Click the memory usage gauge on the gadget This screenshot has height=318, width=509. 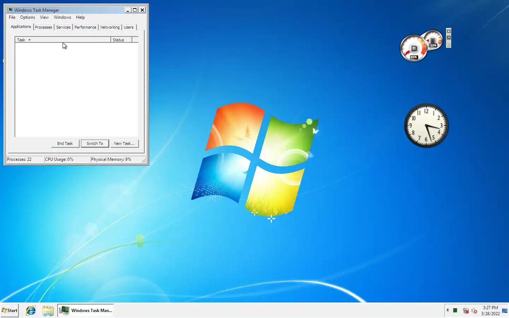point(433,40)
